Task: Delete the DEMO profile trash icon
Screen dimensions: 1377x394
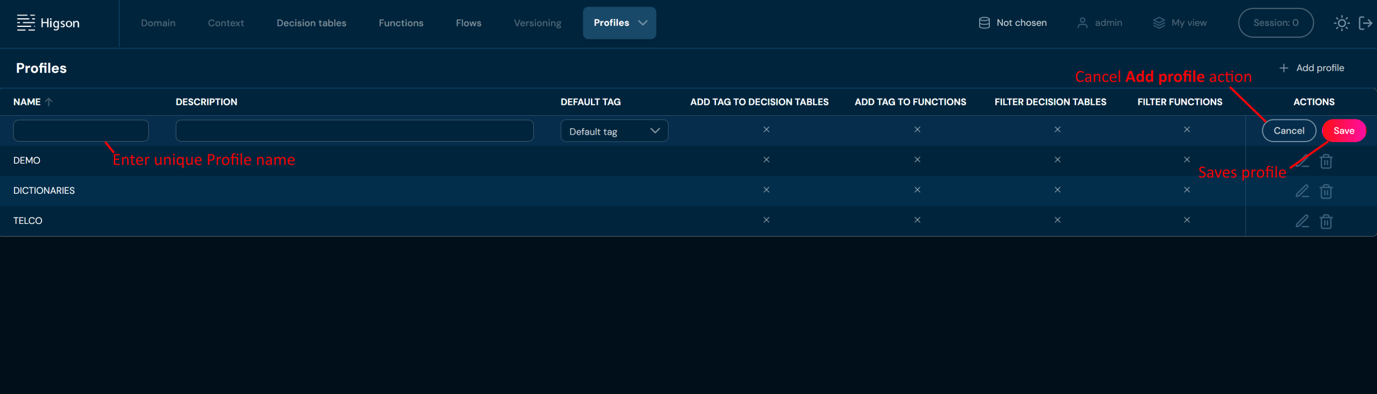Action: point(1326,161)
